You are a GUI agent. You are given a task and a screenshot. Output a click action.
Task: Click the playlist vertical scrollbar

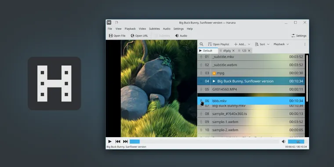coord(307,78)
